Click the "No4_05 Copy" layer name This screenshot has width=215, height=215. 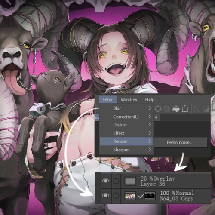click(x=177, y=199)
